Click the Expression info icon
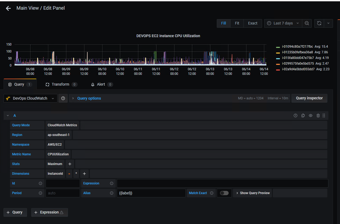Image resolution: width=340 pixels, height=224 pixels. 112,183
